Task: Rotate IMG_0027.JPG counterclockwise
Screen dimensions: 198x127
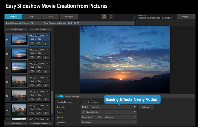Action: (x=32, y=44)
